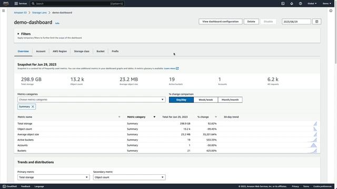Sort by Metric category column arrow
The image size is (337, 189).
(x=154, y=117)
